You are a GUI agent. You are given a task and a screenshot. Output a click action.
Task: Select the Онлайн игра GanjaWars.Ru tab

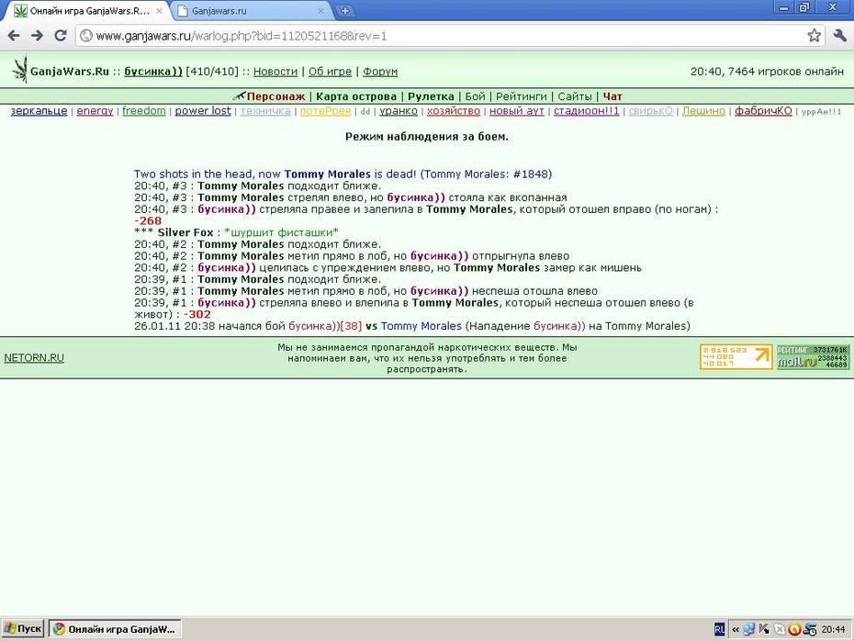pyautogui.click(x=89, y=10)
